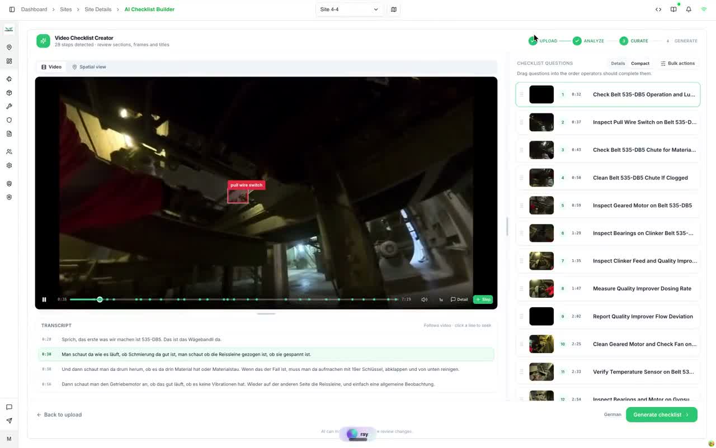Select the Video tab

click(x=51, y=67)
